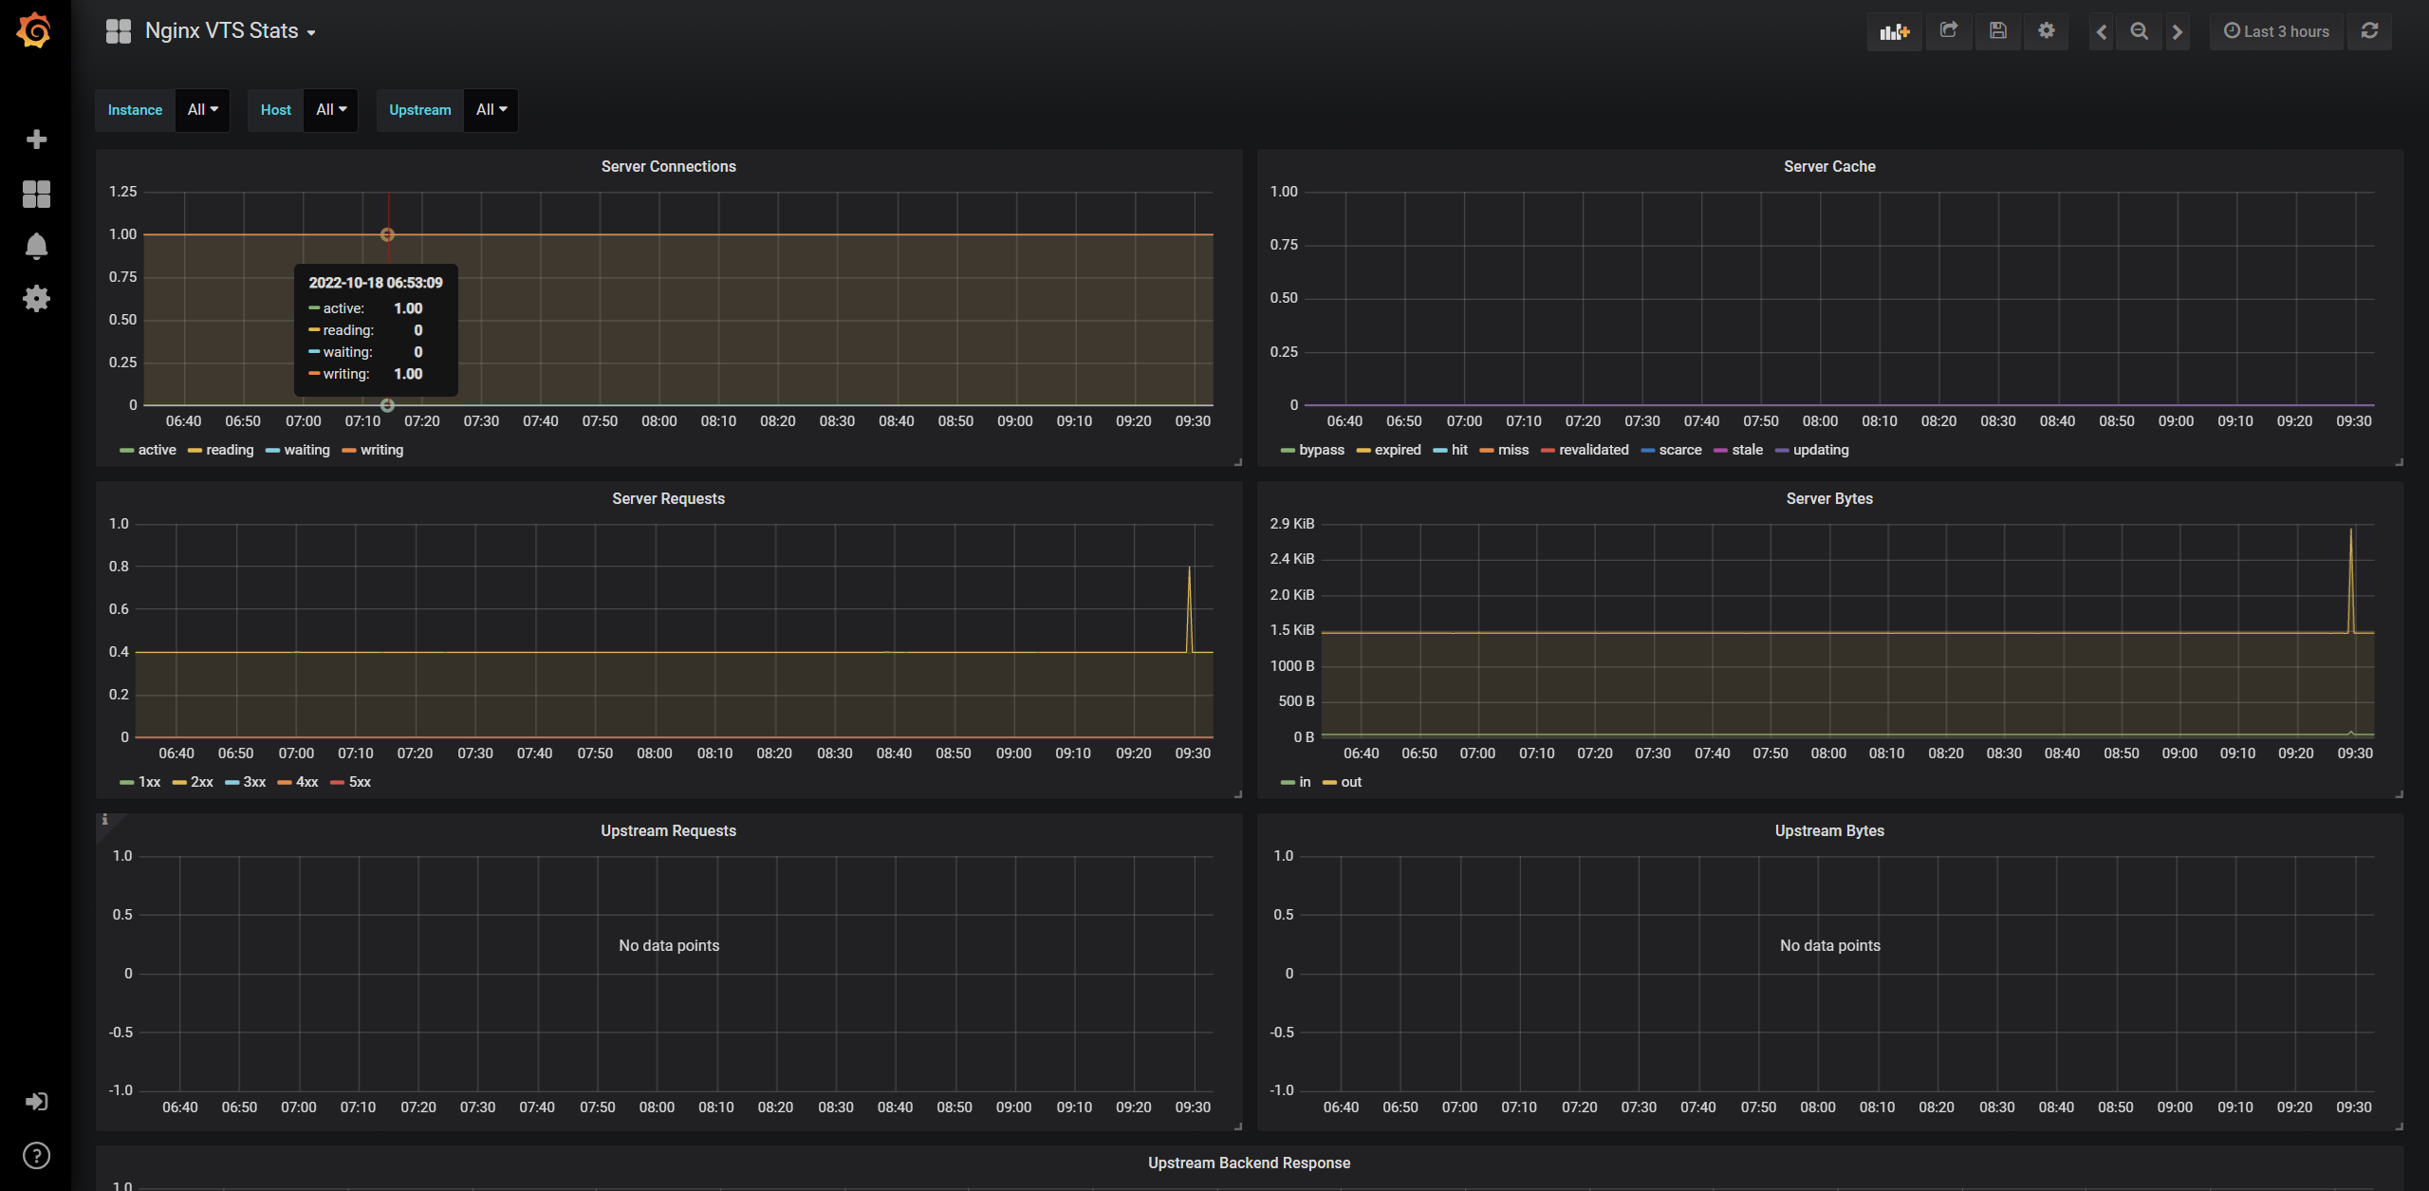
Task: Open the Upstream variable All dropdown
Action: click(x=491, y=110)
